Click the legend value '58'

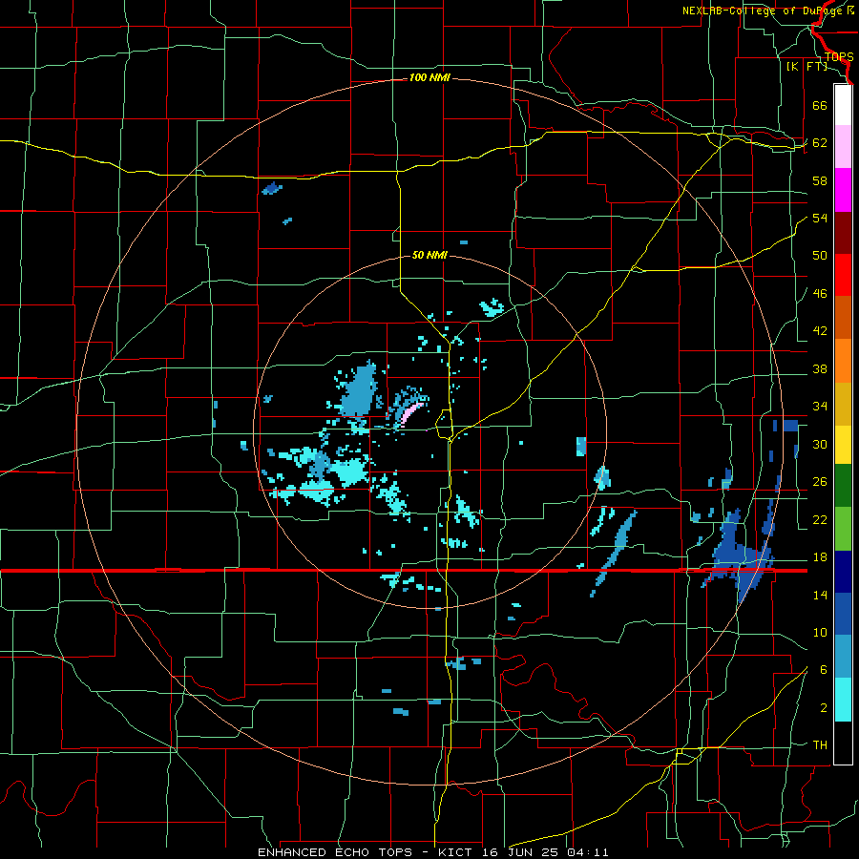pos(820,180)
